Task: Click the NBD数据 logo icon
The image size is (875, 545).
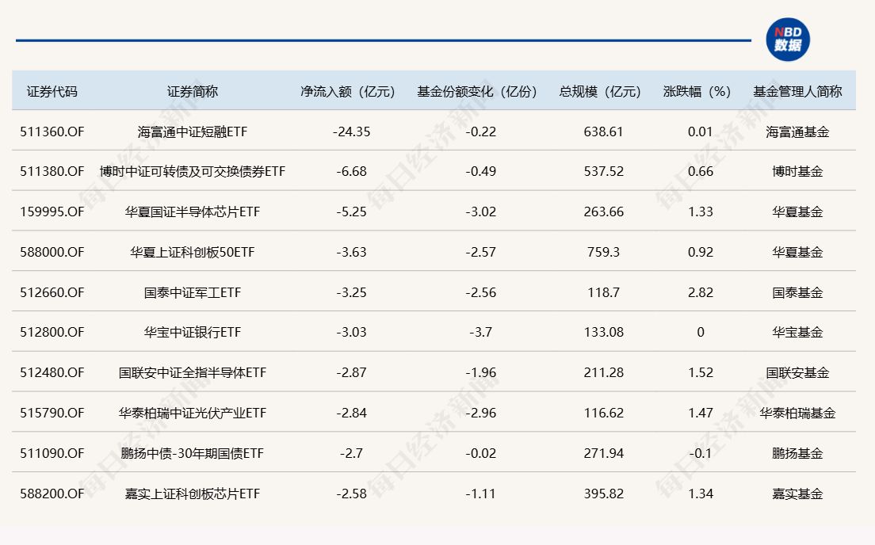Action: 787,40
